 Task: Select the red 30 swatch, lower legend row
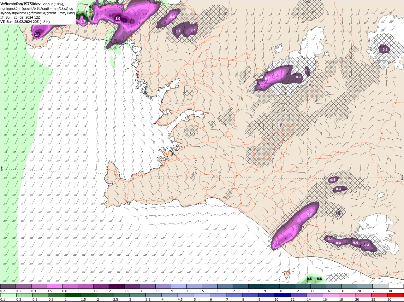[395, 295]
